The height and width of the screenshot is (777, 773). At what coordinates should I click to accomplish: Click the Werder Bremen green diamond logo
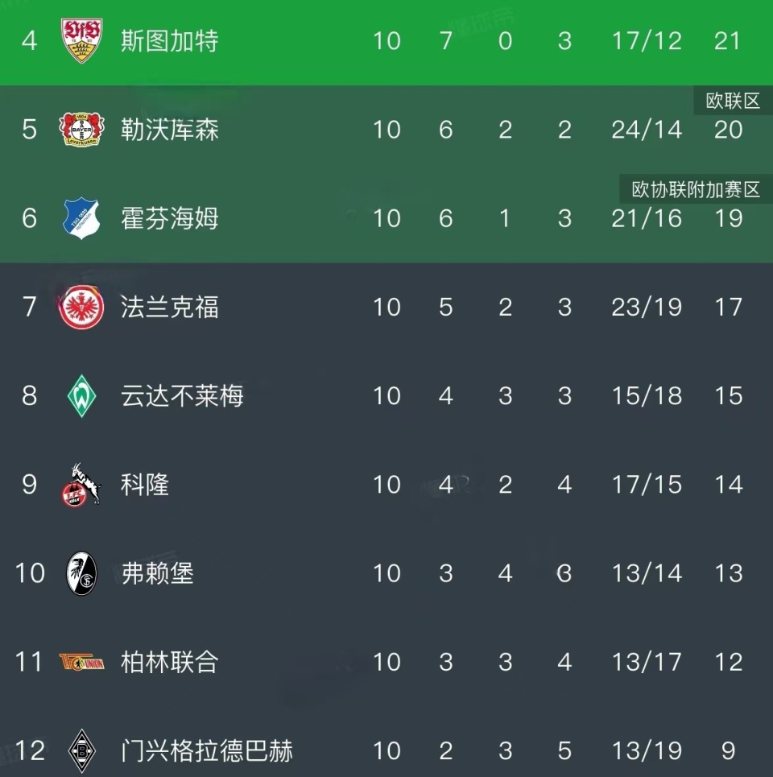click(x=81, y=395)
